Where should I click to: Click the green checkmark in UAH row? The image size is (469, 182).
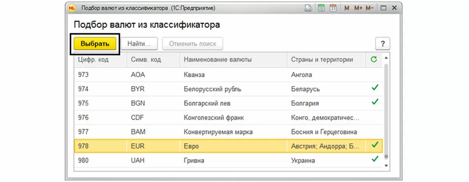pyautogui.click(x=375, y=159)
